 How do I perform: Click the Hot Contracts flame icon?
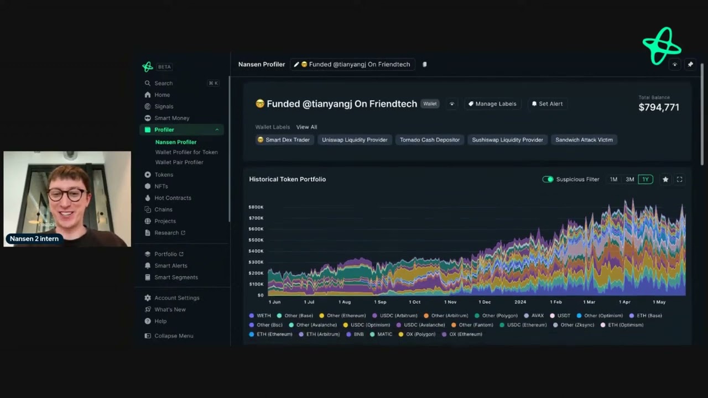tap(148, 198)
